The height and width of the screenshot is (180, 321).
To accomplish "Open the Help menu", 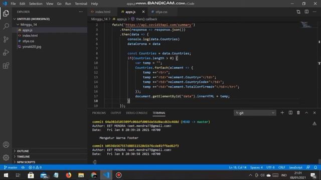I will point(94,3).
